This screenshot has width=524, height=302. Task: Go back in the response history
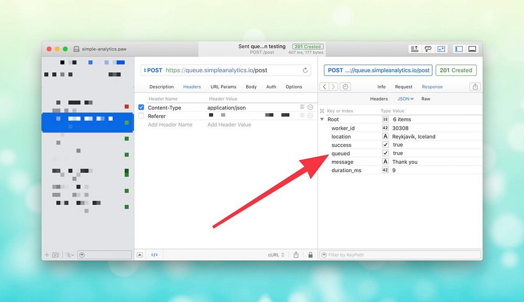pyautogui.click(x=324, y=87)
